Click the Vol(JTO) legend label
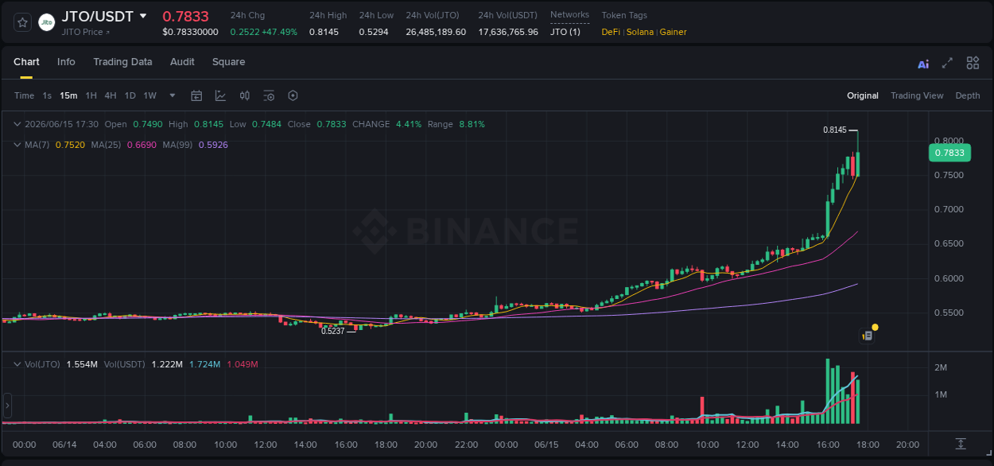Screen dimensions: 994x466 (43, 364)
